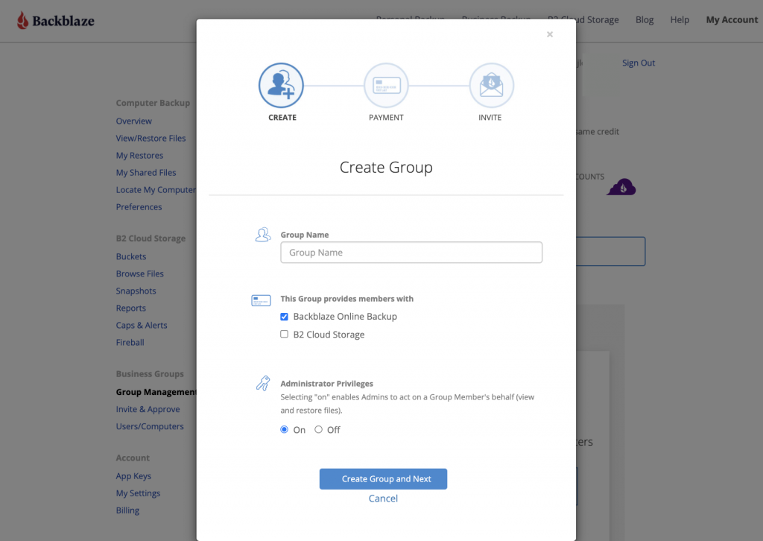Select the On administrator privileges radio

pyautogui.click(x=284, y=429)
